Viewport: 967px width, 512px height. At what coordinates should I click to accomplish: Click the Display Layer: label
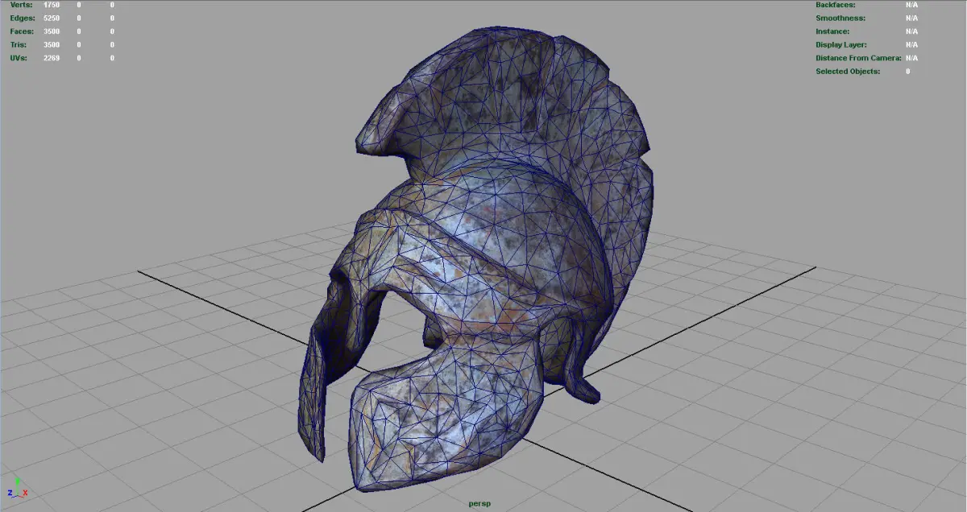click(842, 45)
